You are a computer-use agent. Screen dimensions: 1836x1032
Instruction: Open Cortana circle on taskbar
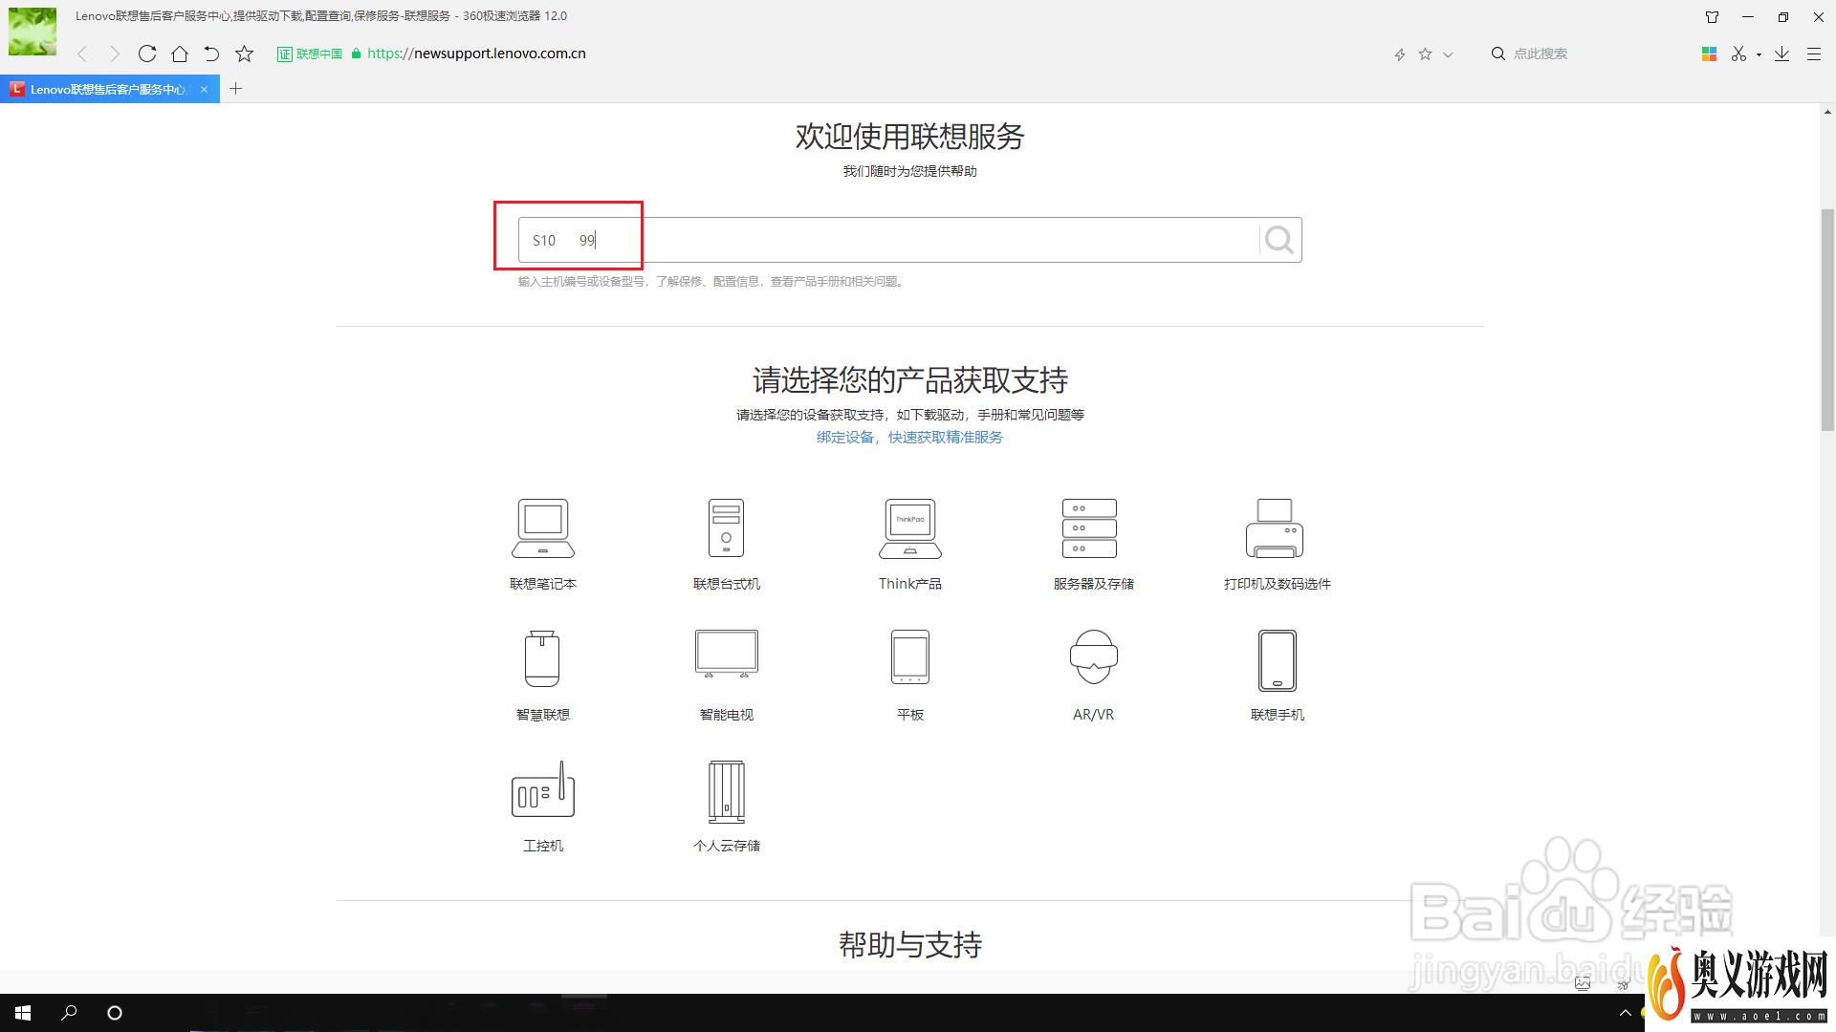[115, 1013]
